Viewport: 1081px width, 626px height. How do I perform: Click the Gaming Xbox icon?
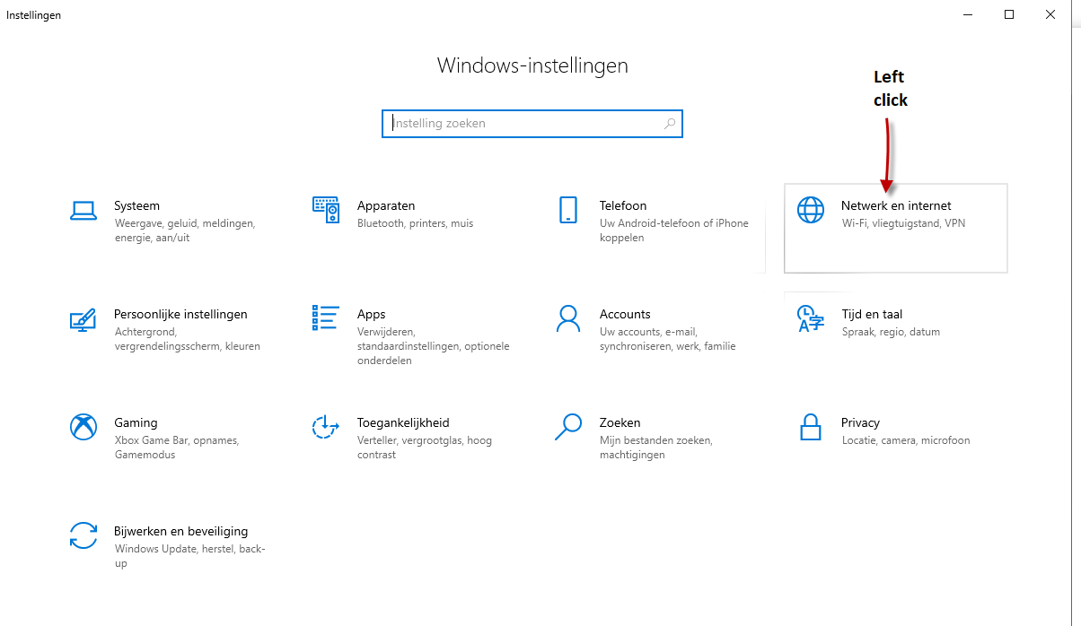[x=83, y=427]
